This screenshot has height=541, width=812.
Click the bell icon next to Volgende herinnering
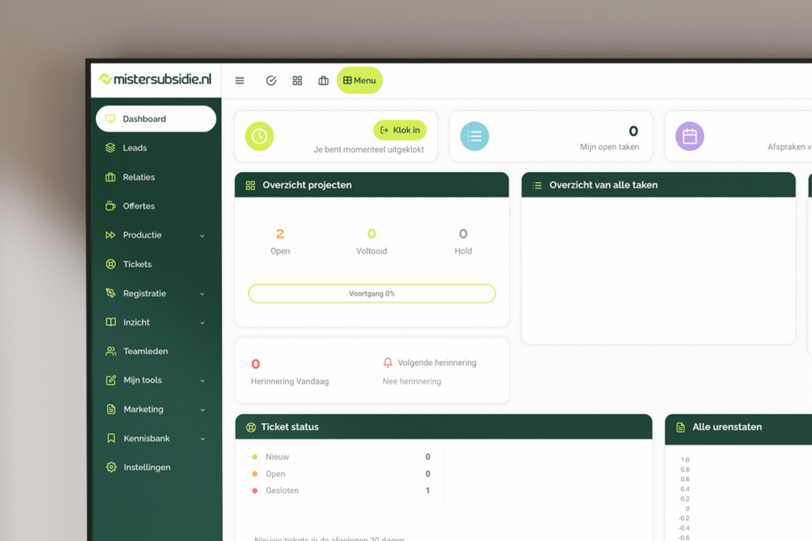click(x=388, y=363)
